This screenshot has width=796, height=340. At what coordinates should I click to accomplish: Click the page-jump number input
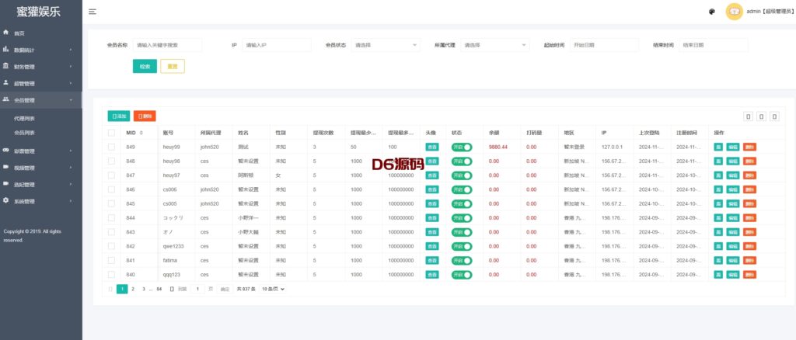click(198, 289)
